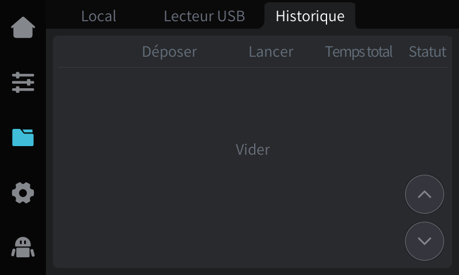
Task: Click the divider line under column headers
Action: pos(252,68)
